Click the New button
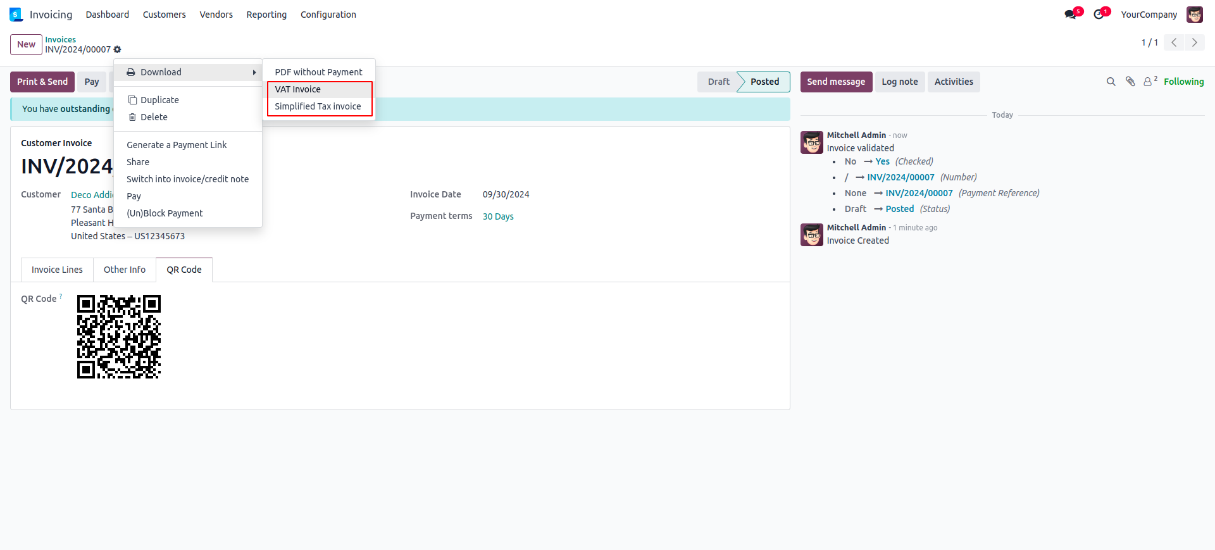 pyautogui.click(x=26, y=44)
